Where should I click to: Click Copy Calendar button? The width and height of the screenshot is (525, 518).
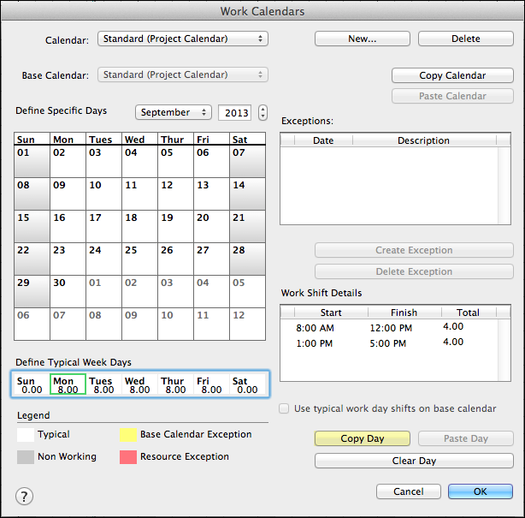coord(452,75)
